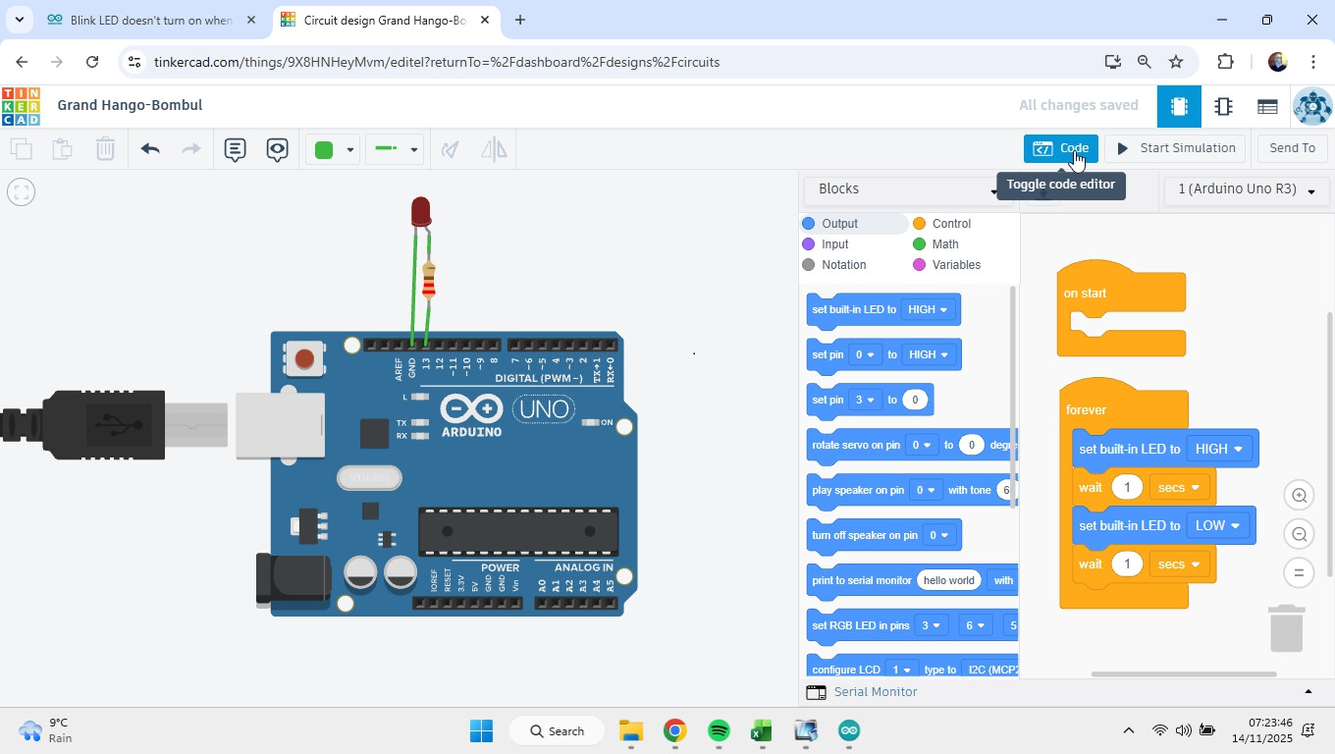Image resolution: width=1335 pixels, height=754 pixels.
Task: Click the Undo arrow icon
Action: [149, 148]
